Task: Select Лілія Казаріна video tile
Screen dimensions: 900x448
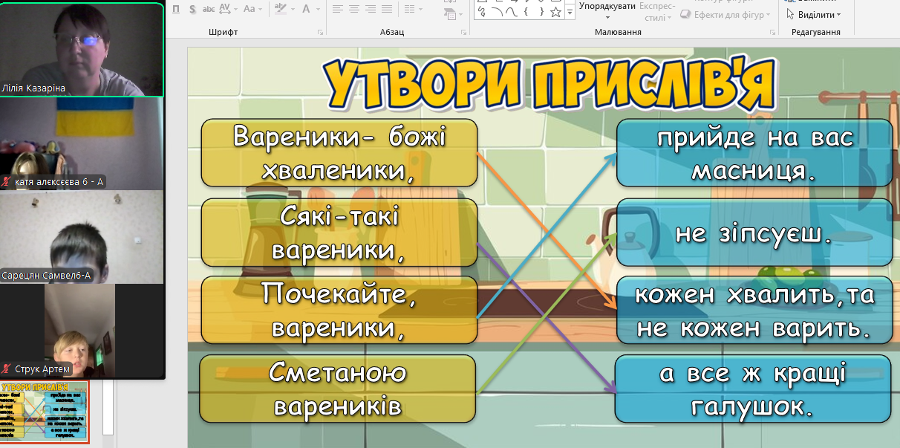Action: [x=82, y=50]
